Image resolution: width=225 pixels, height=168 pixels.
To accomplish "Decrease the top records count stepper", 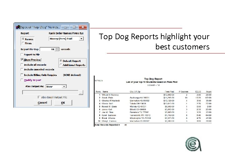I will coord(57,50).
